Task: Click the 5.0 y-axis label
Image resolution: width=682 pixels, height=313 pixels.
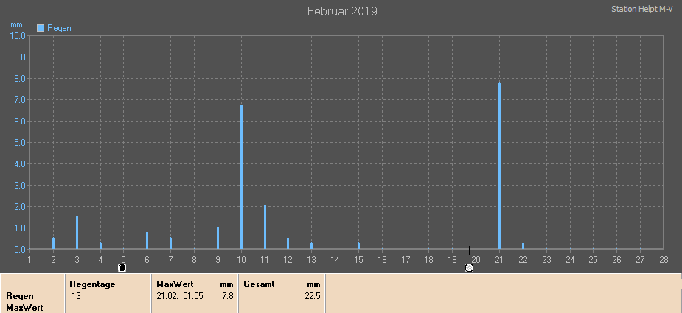Action: pyautogui.click(x=20, y=143)
